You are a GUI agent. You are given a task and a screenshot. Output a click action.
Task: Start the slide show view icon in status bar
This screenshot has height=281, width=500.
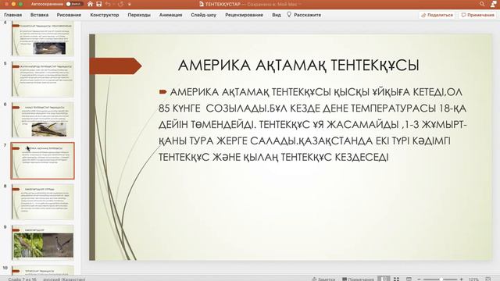tap(409, 279)
